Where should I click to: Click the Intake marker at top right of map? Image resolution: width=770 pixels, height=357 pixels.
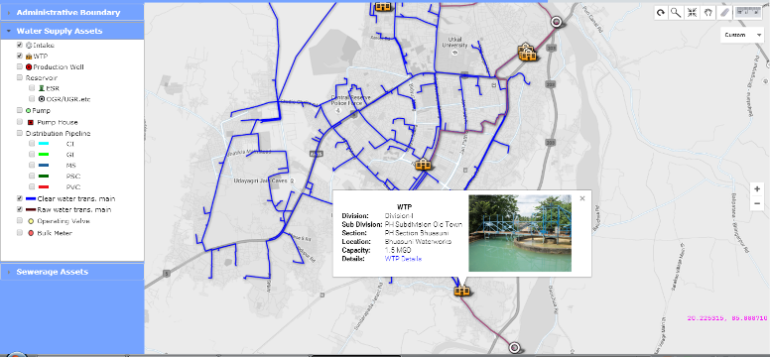556,22
